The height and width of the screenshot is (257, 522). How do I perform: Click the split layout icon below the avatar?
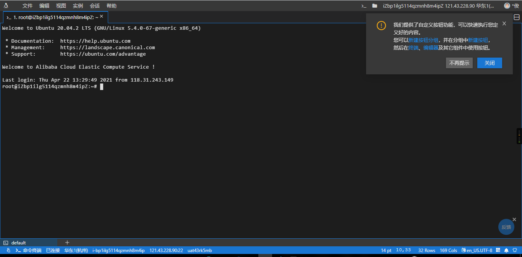[x=517, y=17]
